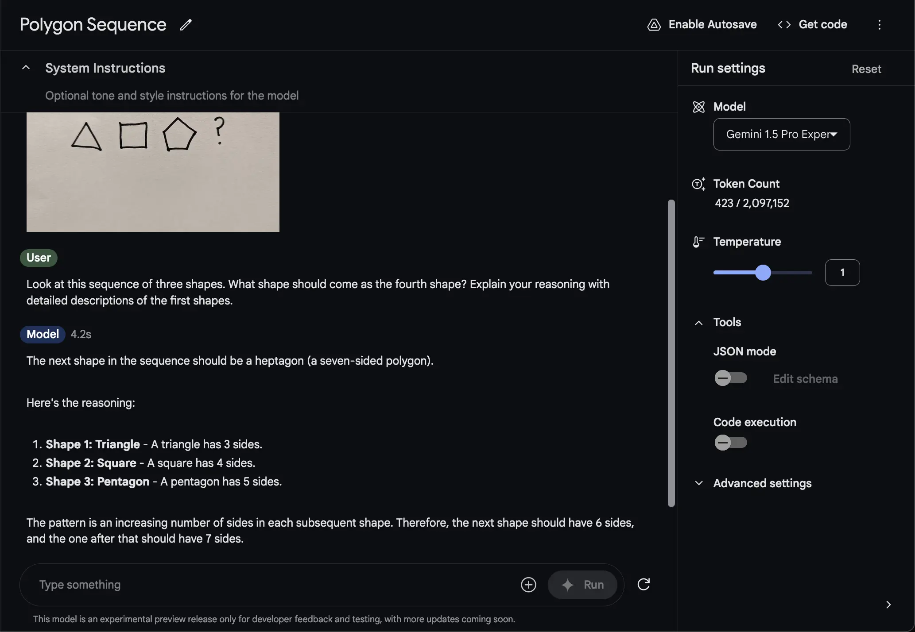The height and width of the screenshot is (632, 915).
Task: Click the 4.2s response time text
Action: click(81, 334)
